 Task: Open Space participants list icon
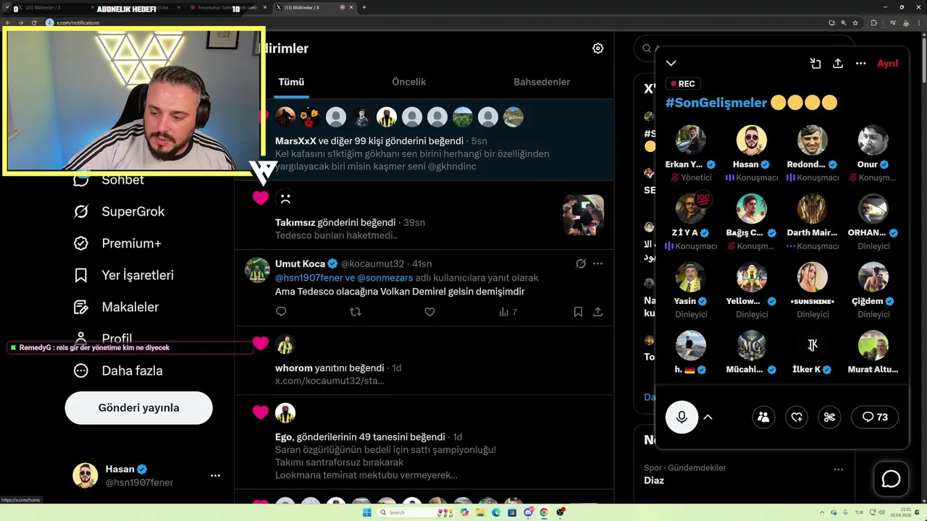[x=763, y=417]
